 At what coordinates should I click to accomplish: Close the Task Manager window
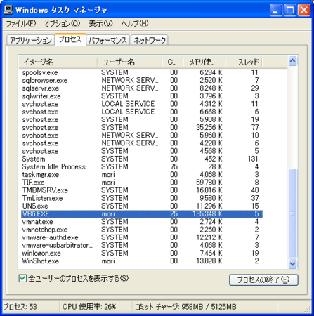click(x=304, y=10)
